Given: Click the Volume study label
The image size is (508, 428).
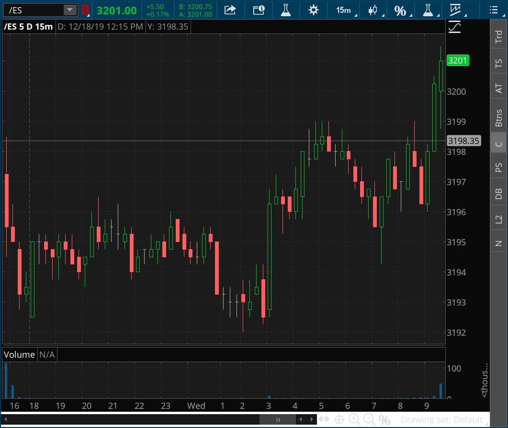Looking at the screenshot, I should (x=19, y=354).
